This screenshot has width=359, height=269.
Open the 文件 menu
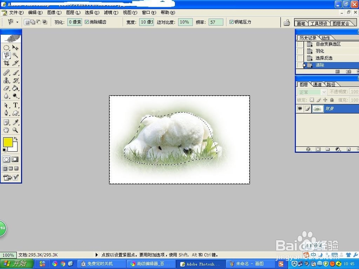click(x=16, y=12)
